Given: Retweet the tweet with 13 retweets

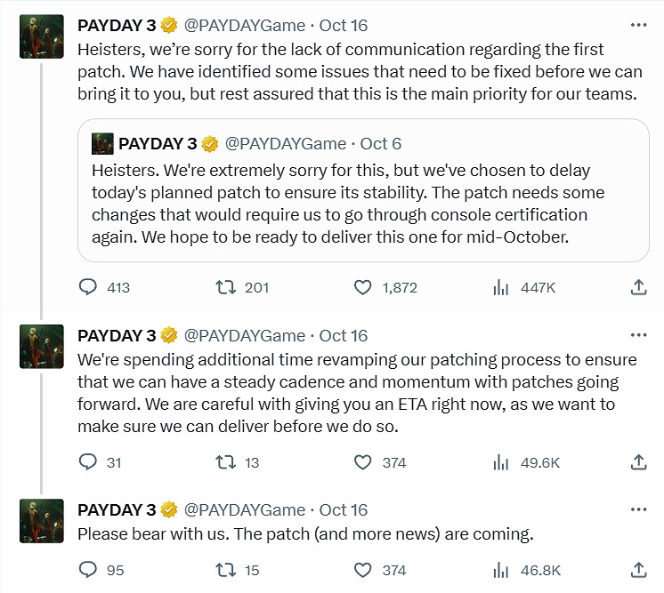Looking at the screenshot, I should [225, 462].
